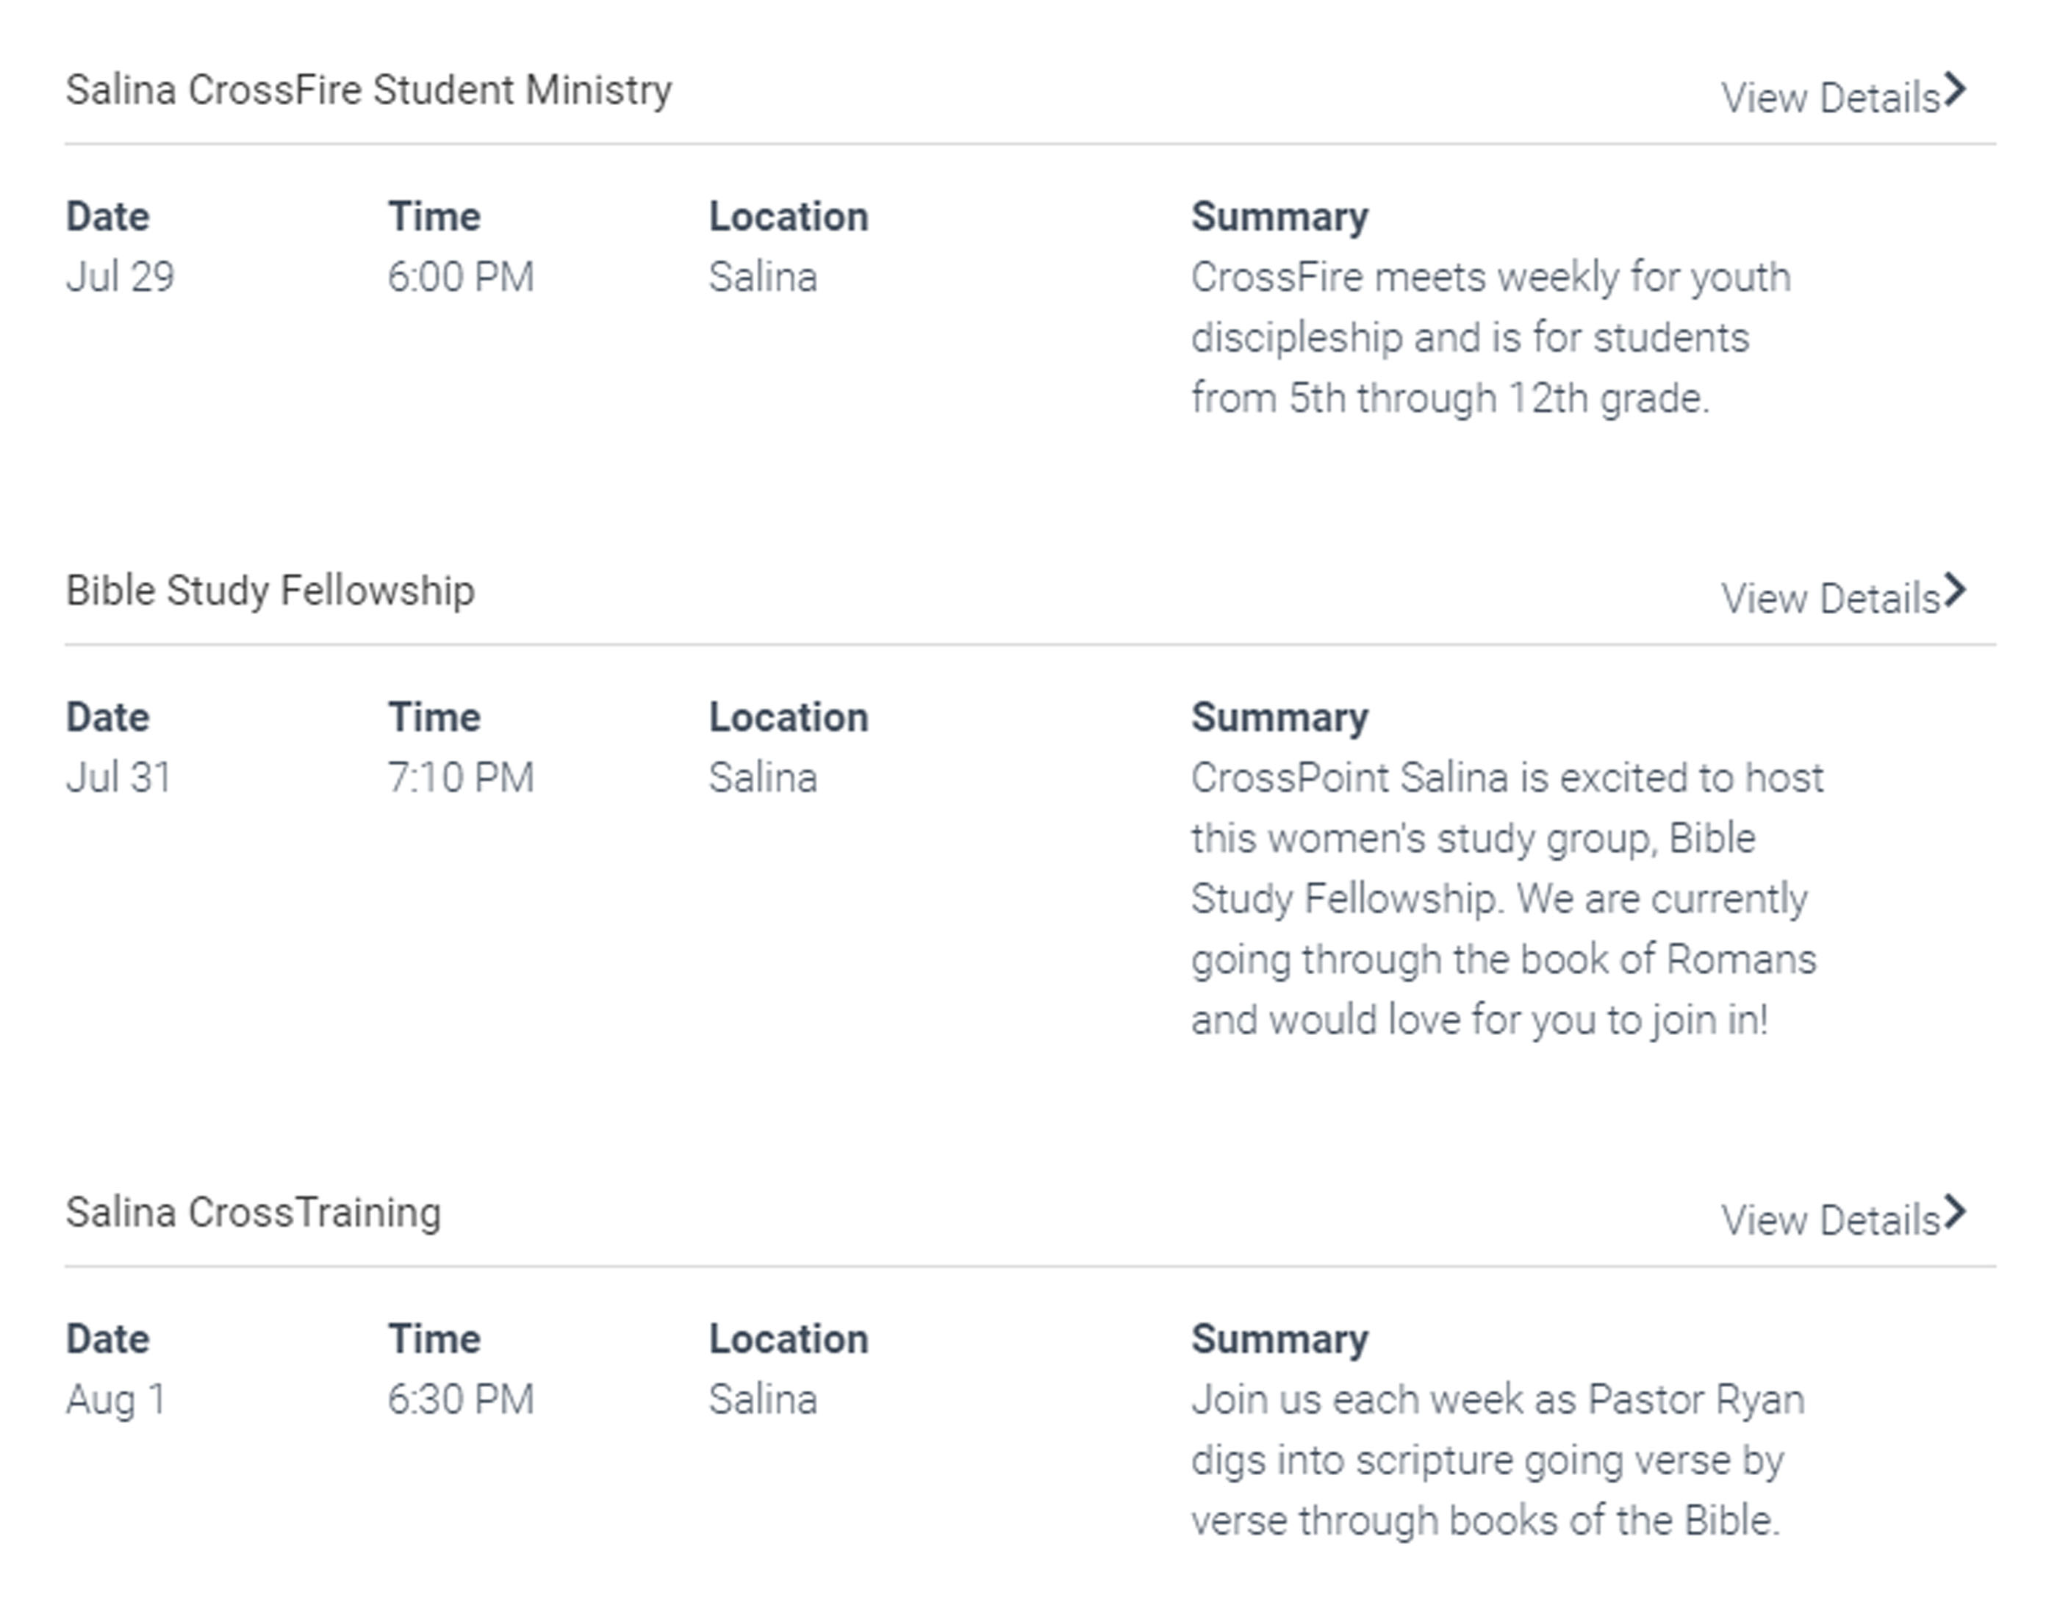Select the Bible Study Fellowship event title

[270, 591]
